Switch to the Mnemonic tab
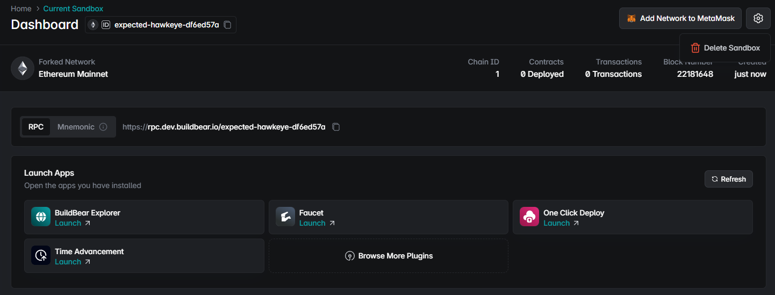Image resolution: width=775 pixels, height=295 pixels. coord(82,127)
